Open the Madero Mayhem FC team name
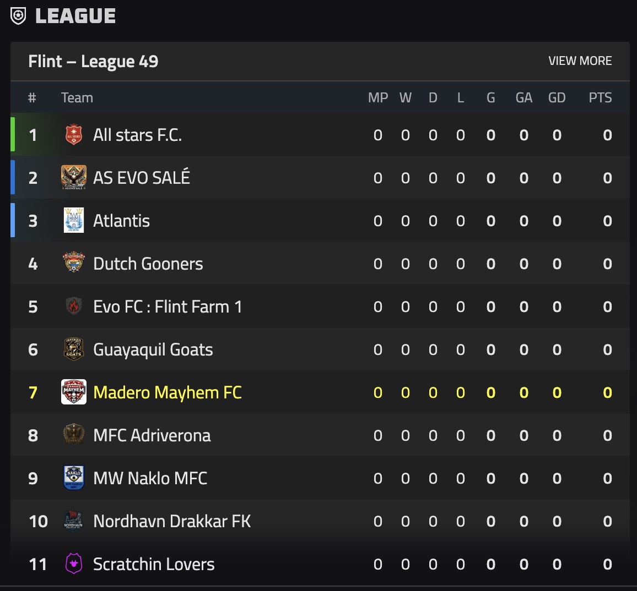Image resolution: width=637 pixels, height=591 pixels. click(168, 392)
